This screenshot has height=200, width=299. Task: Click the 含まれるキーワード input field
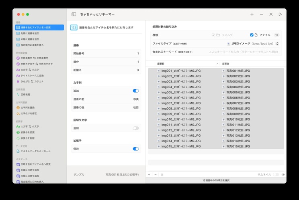click(x=244, y=52)
